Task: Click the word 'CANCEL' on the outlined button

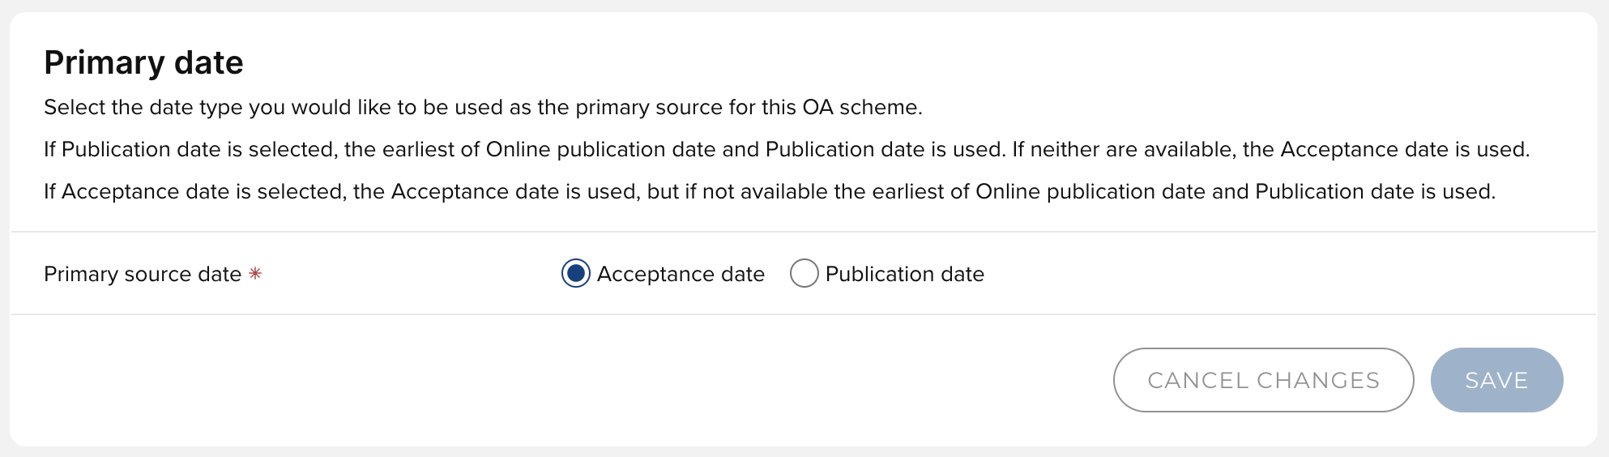Action: click(1197, 381)
